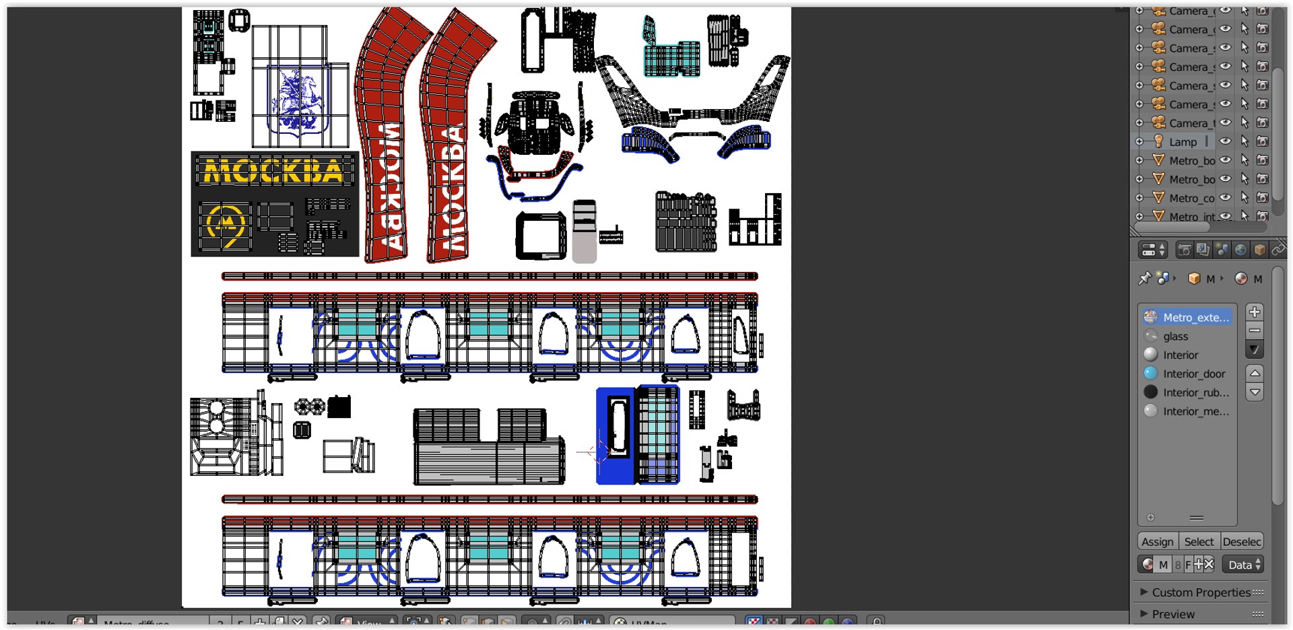
Task: Select Metro_exte... material slot
Action: 1187,317
